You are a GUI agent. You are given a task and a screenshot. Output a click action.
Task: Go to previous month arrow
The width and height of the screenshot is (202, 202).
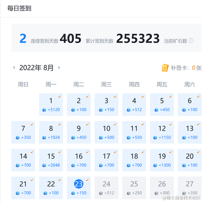point(14,68)
